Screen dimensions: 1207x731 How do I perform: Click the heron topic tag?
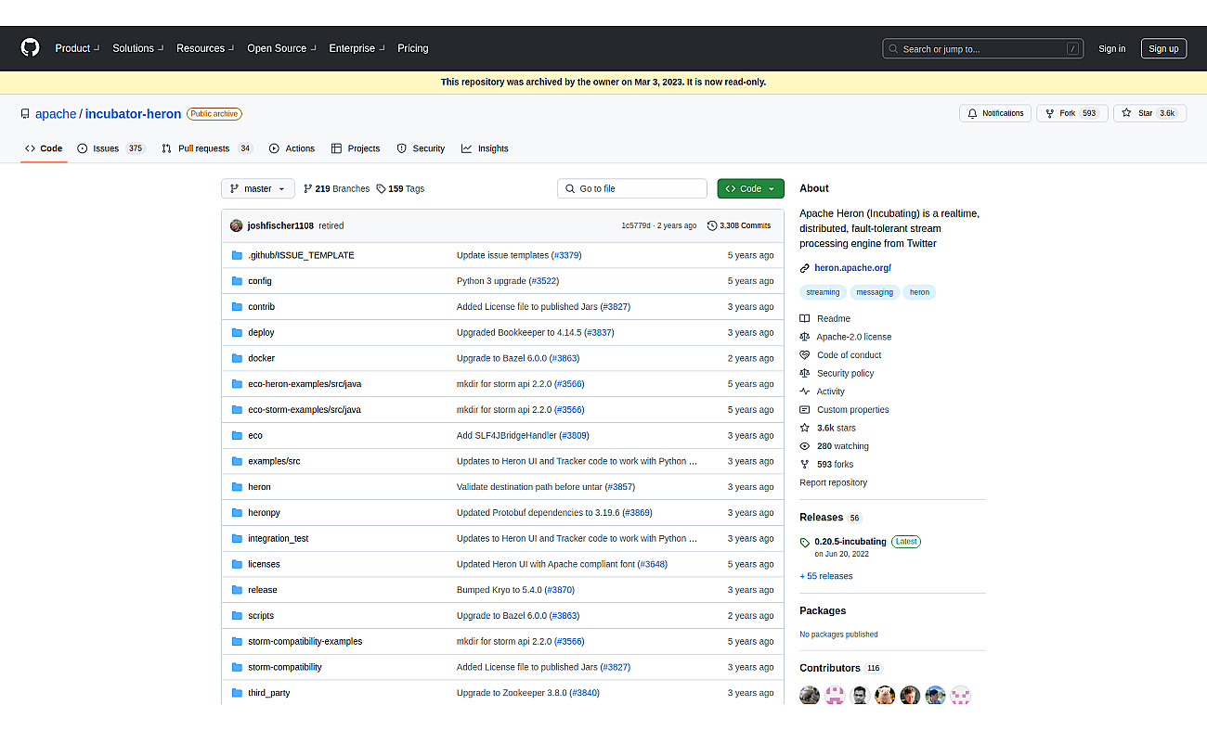tap(919, 292)
